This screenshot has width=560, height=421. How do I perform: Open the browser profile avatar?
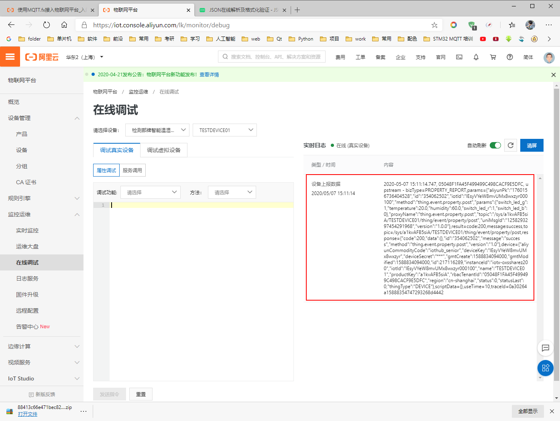pos(530,25)
